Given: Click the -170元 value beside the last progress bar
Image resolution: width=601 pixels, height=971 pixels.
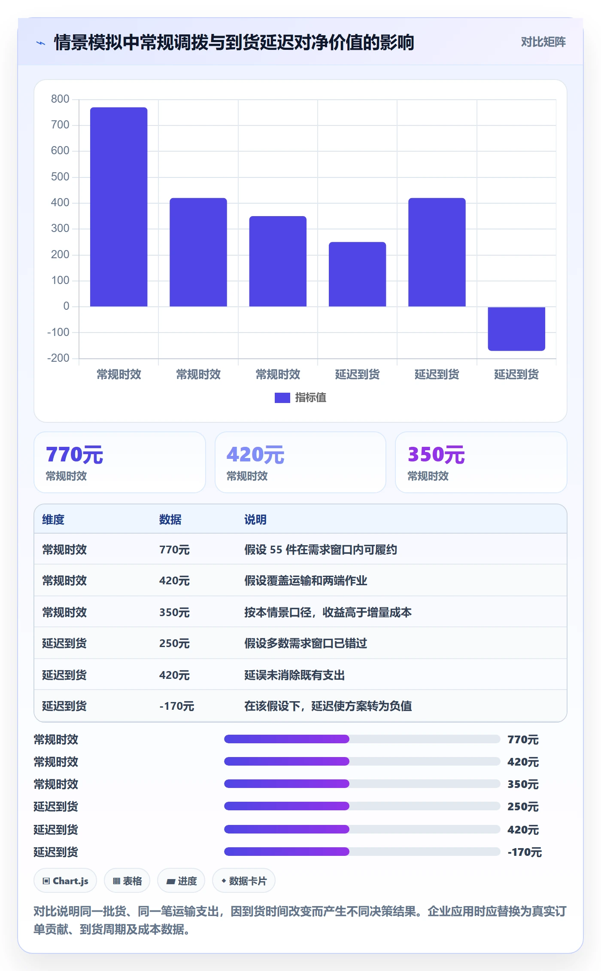Looking at the screenshot, I should tap(525, 852).
